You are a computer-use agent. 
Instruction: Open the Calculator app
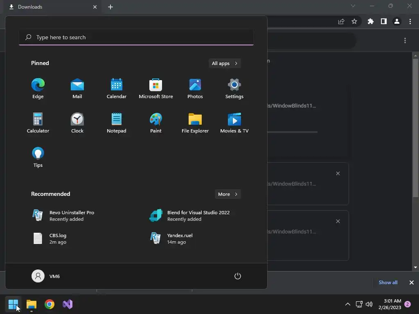[38, 123]
